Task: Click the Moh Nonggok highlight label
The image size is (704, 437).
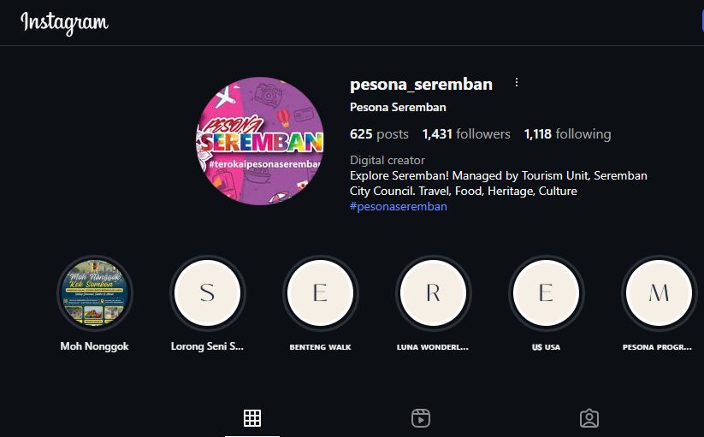Action: coord(95,346)
